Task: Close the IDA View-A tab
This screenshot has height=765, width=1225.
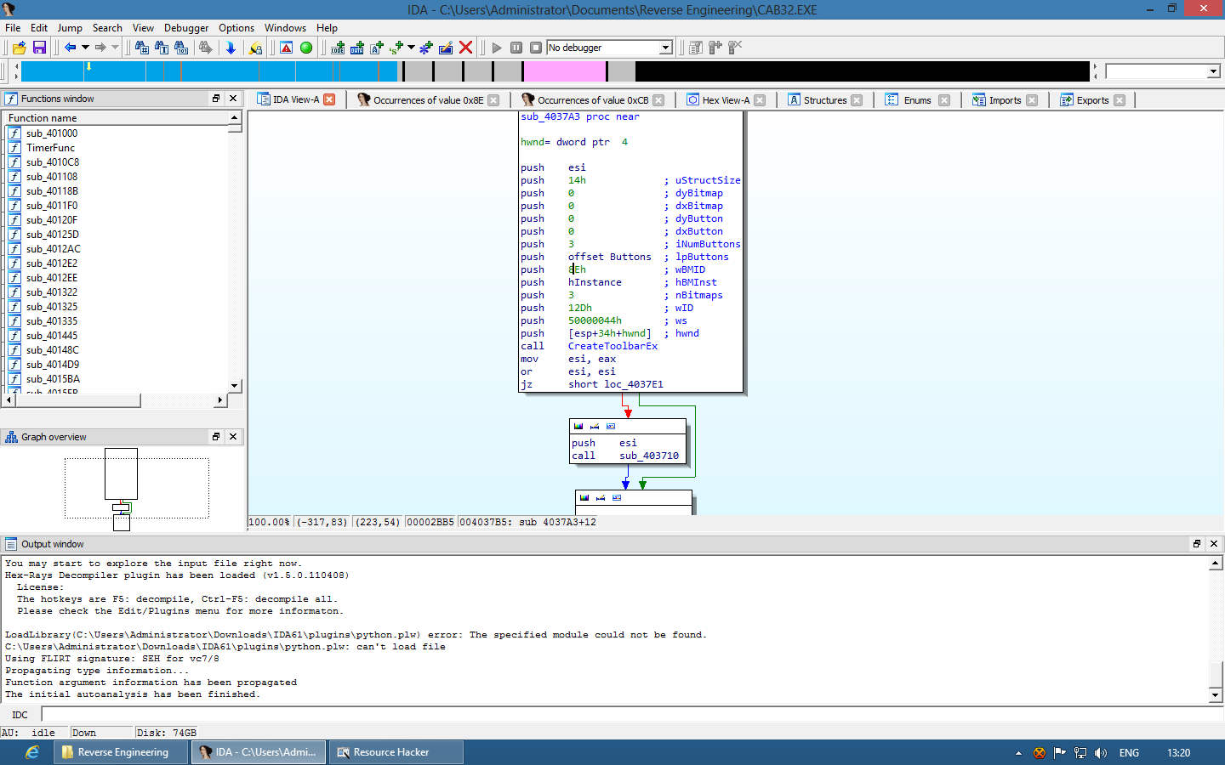Action: (x=329, y=99)
